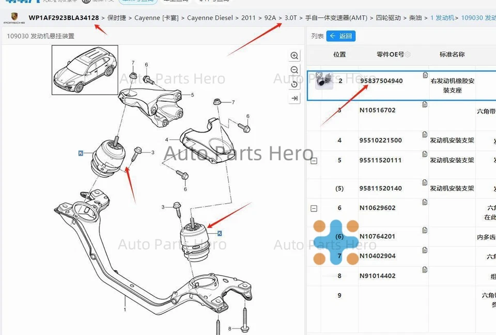Go back with the 返回 button
496x335 pixels.
point(341,36)
